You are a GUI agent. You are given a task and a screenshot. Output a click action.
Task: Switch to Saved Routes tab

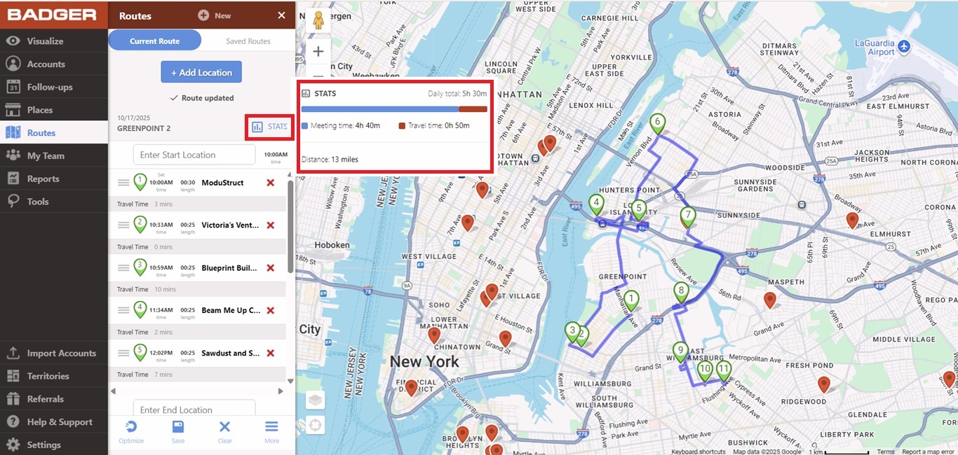248,41
